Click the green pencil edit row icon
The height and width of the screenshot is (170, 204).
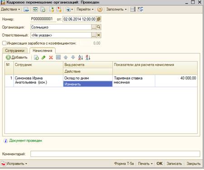44,57
